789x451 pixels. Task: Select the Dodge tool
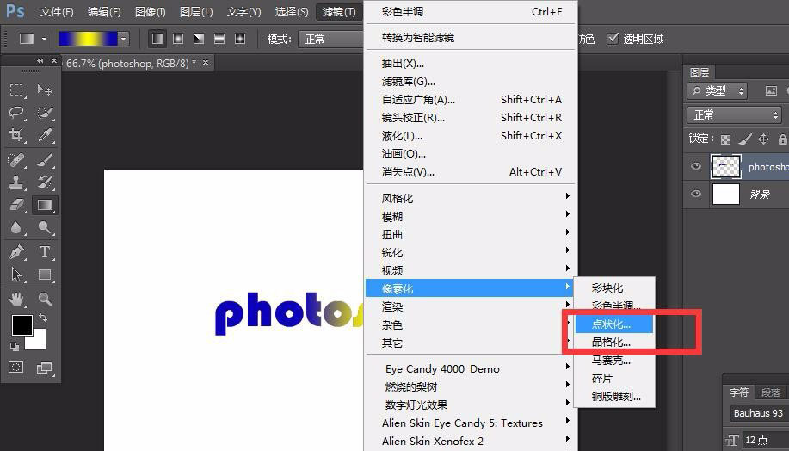pyautogui.click(x=45, y=227)
